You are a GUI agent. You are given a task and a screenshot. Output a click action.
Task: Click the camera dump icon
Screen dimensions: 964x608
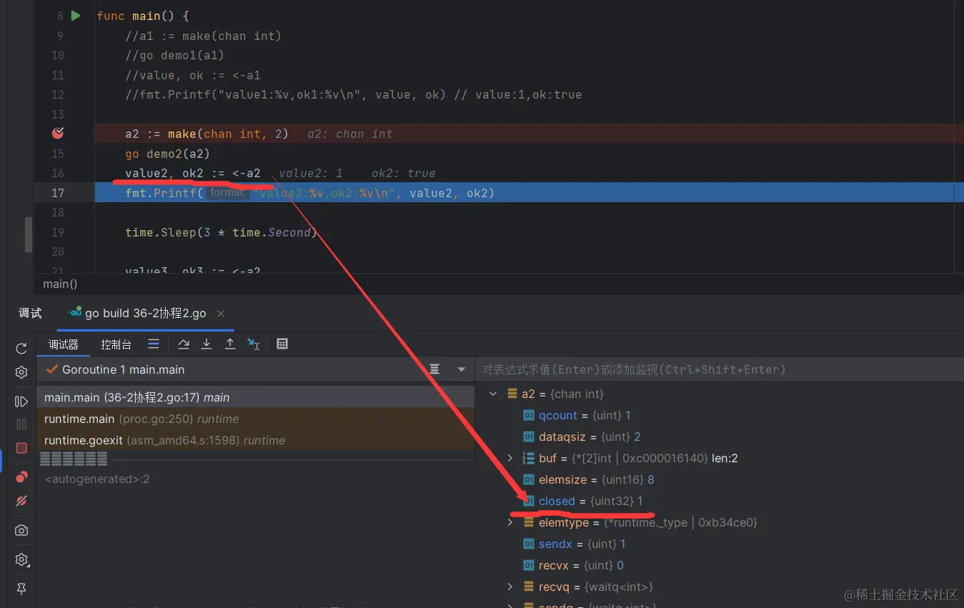click(21, 530)
